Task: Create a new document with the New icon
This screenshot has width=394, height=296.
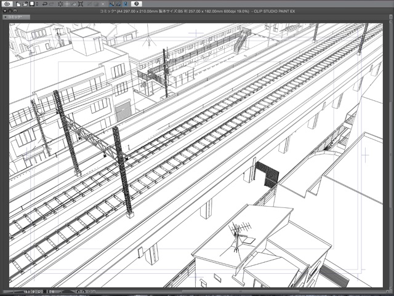Action: tap(18, 4)
